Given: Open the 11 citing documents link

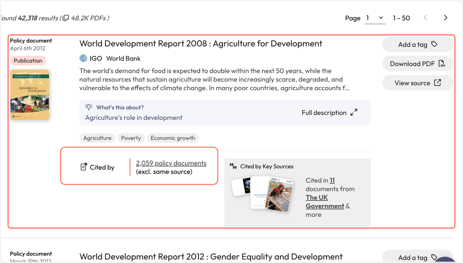Looking at the screenshot, I should click(x=332, y=180).
